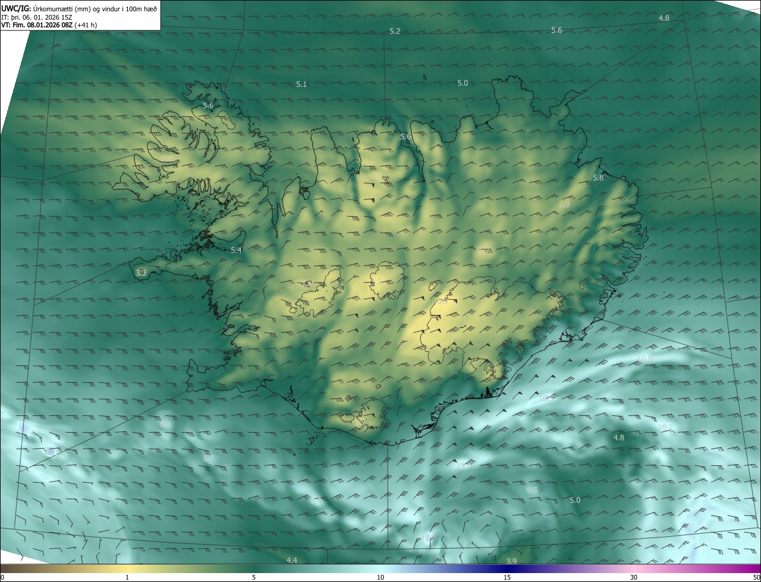Click the 5.6 value label right of the 5.2 label
Screen dimensions: 761x582
click(556, 30)
